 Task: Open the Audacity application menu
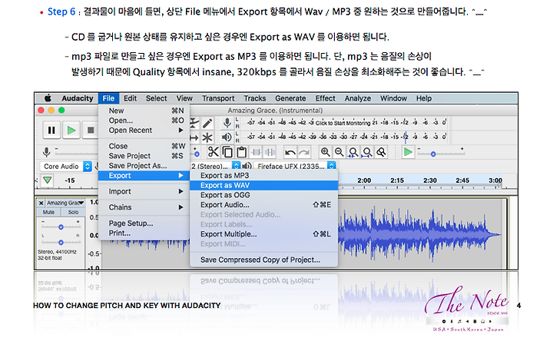78,98
